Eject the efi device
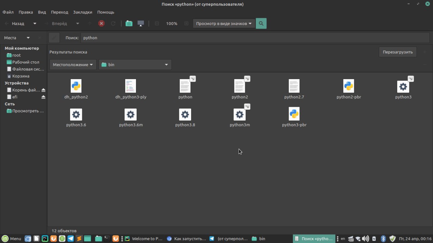433x243 pixels. coord(43,97)
